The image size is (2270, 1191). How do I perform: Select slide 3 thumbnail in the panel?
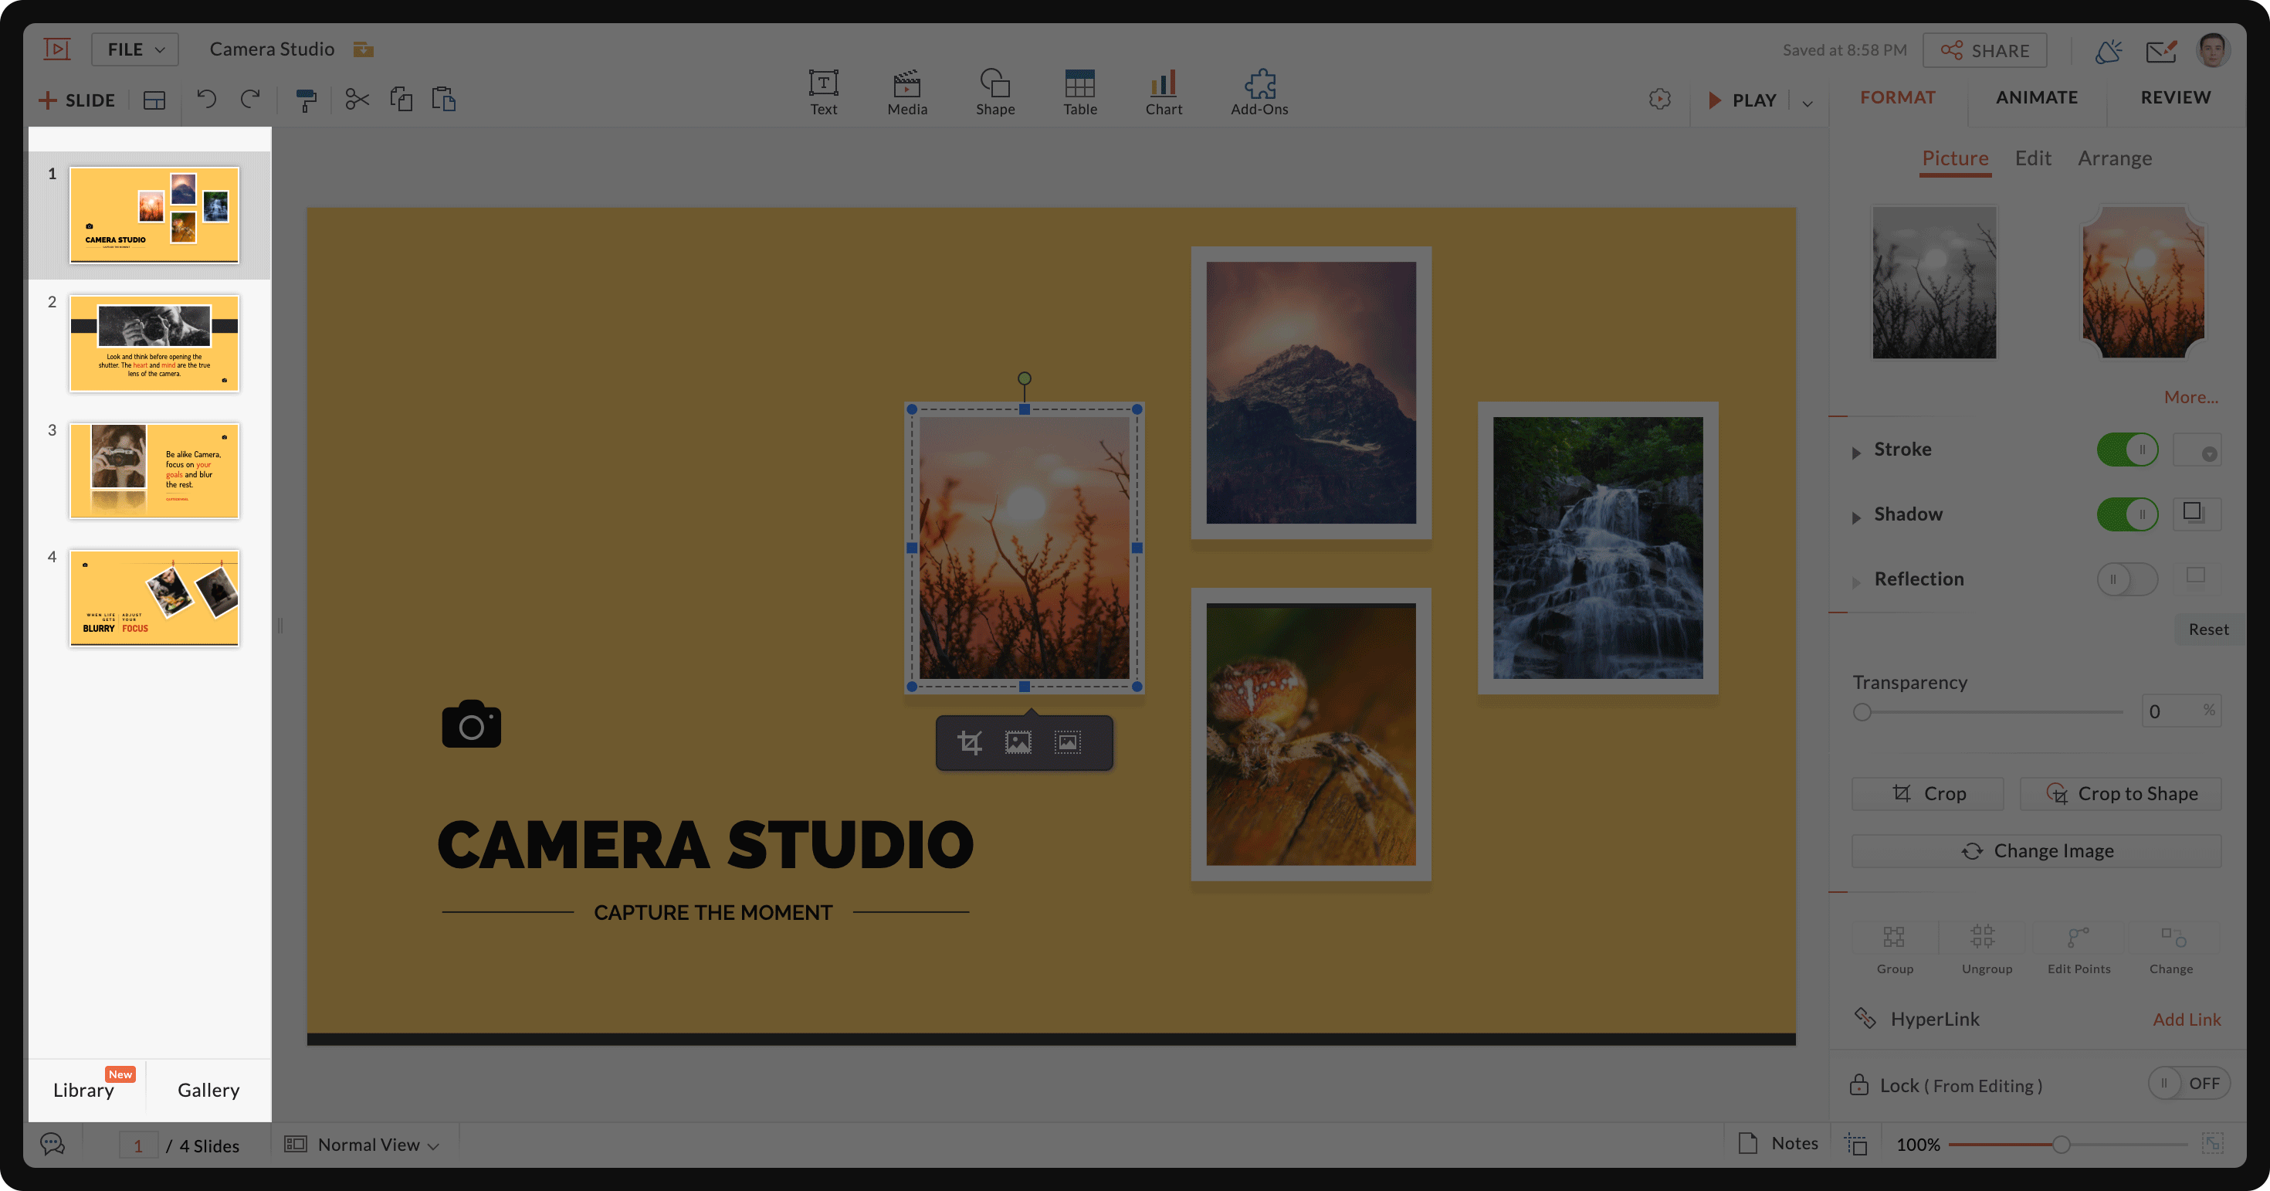click(154, 470)
